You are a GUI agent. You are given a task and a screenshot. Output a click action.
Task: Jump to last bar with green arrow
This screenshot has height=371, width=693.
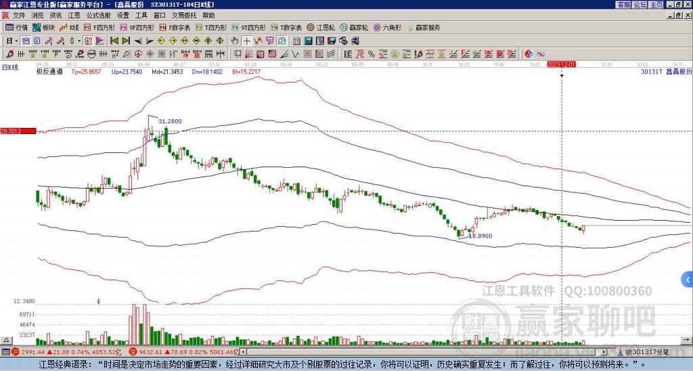click(126, 41)
